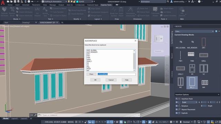Select AVE_GLOBAL in the block list

[92, 50]
